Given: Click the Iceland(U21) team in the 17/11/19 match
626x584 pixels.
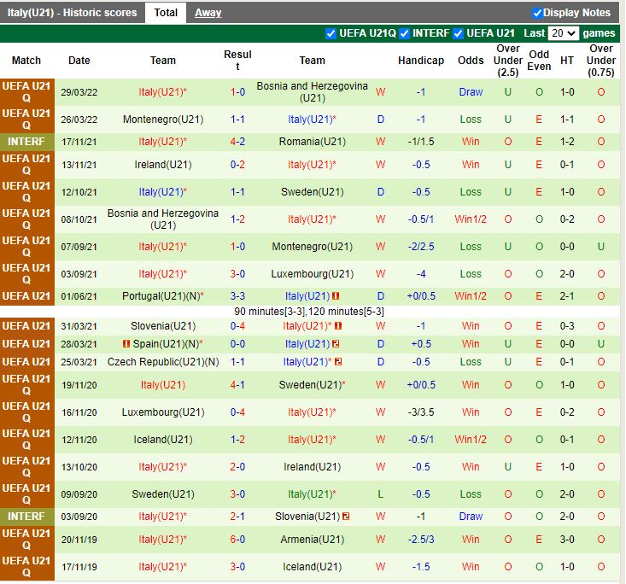Looking at the screenshot, I should click(x=312, y=567).
